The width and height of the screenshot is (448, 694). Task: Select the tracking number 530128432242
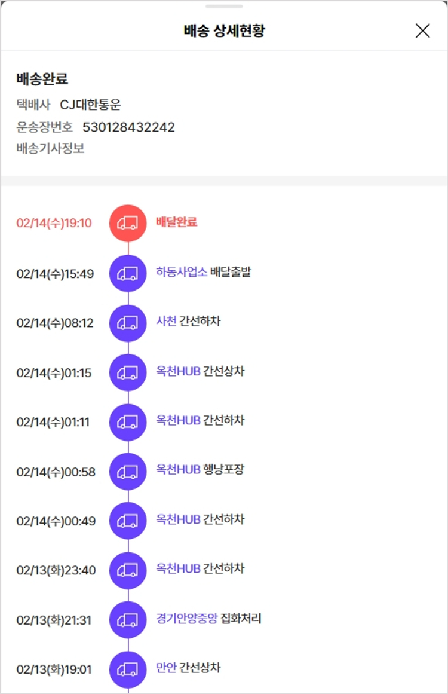128,127
